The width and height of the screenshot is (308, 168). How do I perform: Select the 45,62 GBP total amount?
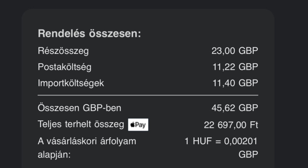click(x=235, y=108)
